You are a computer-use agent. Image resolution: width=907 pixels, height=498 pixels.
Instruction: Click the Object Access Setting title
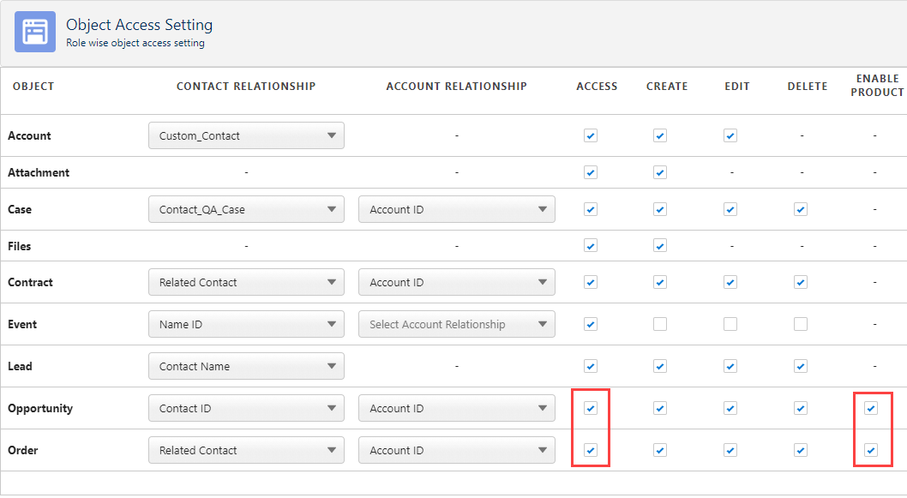(139, 25)
